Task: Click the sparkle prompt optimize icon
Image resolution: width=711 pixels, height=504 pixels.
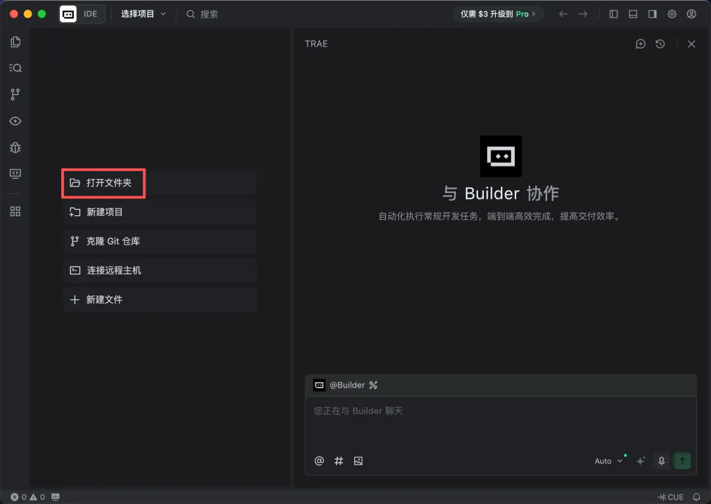Action: pyautogui.click(x=641, y=461)
